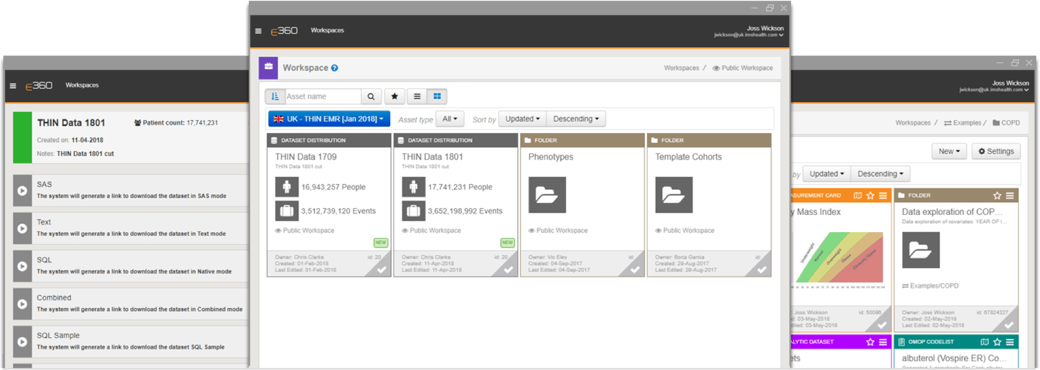Open the menu icon on the Analytic Dataset card
Image resolution: width=1040 pixels, height=370 pixels.
tap(883, 342)
